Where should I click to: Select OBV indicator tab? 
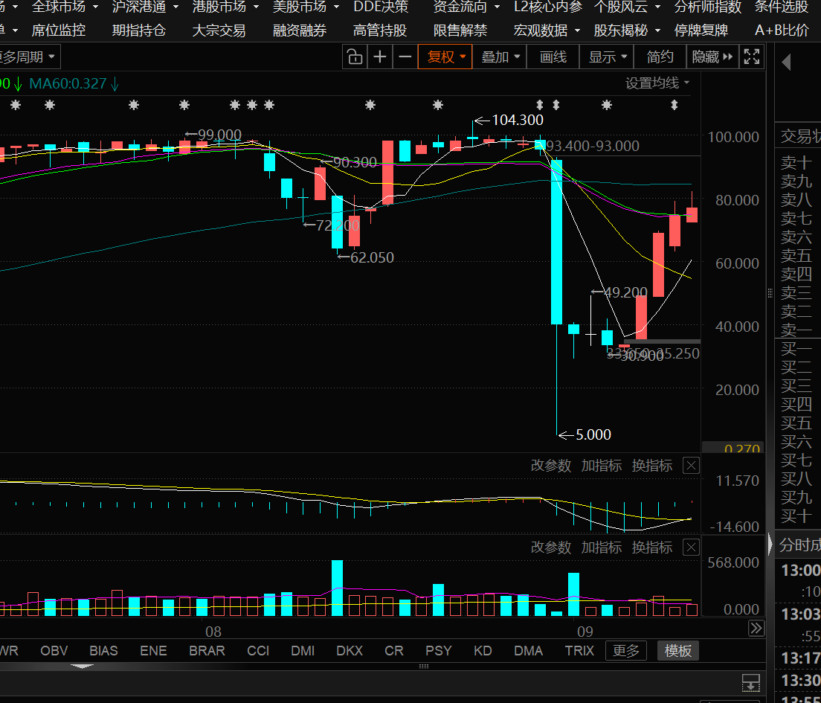[54, 651]
